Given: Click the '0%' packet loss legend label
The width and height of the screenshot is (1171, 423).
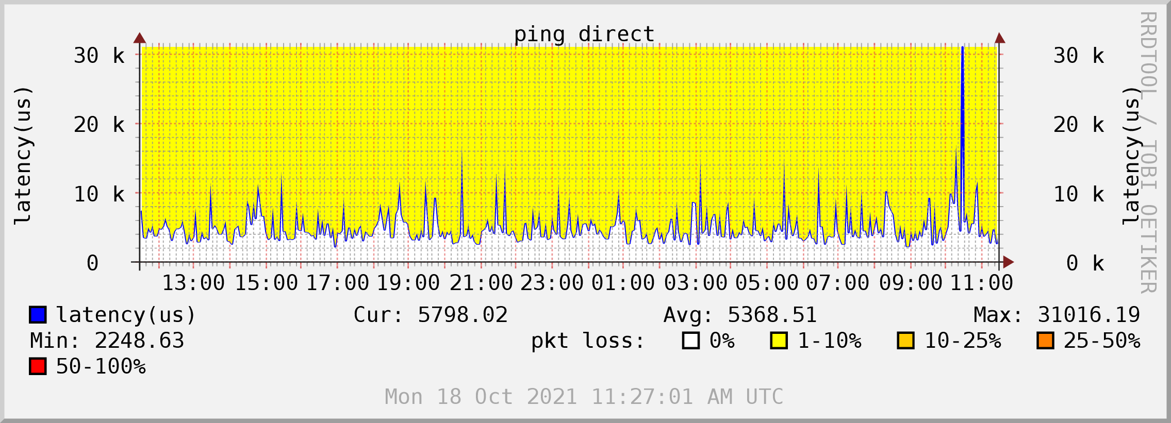Looking at the screenshot, I should (722, 341).
